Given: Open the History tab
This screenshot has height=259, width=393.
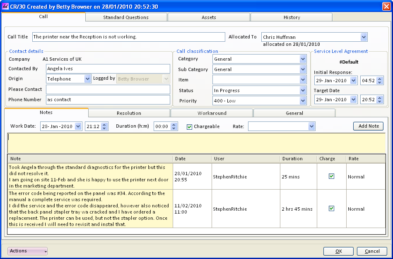Looking at the screenshot, I should point(292,17).
